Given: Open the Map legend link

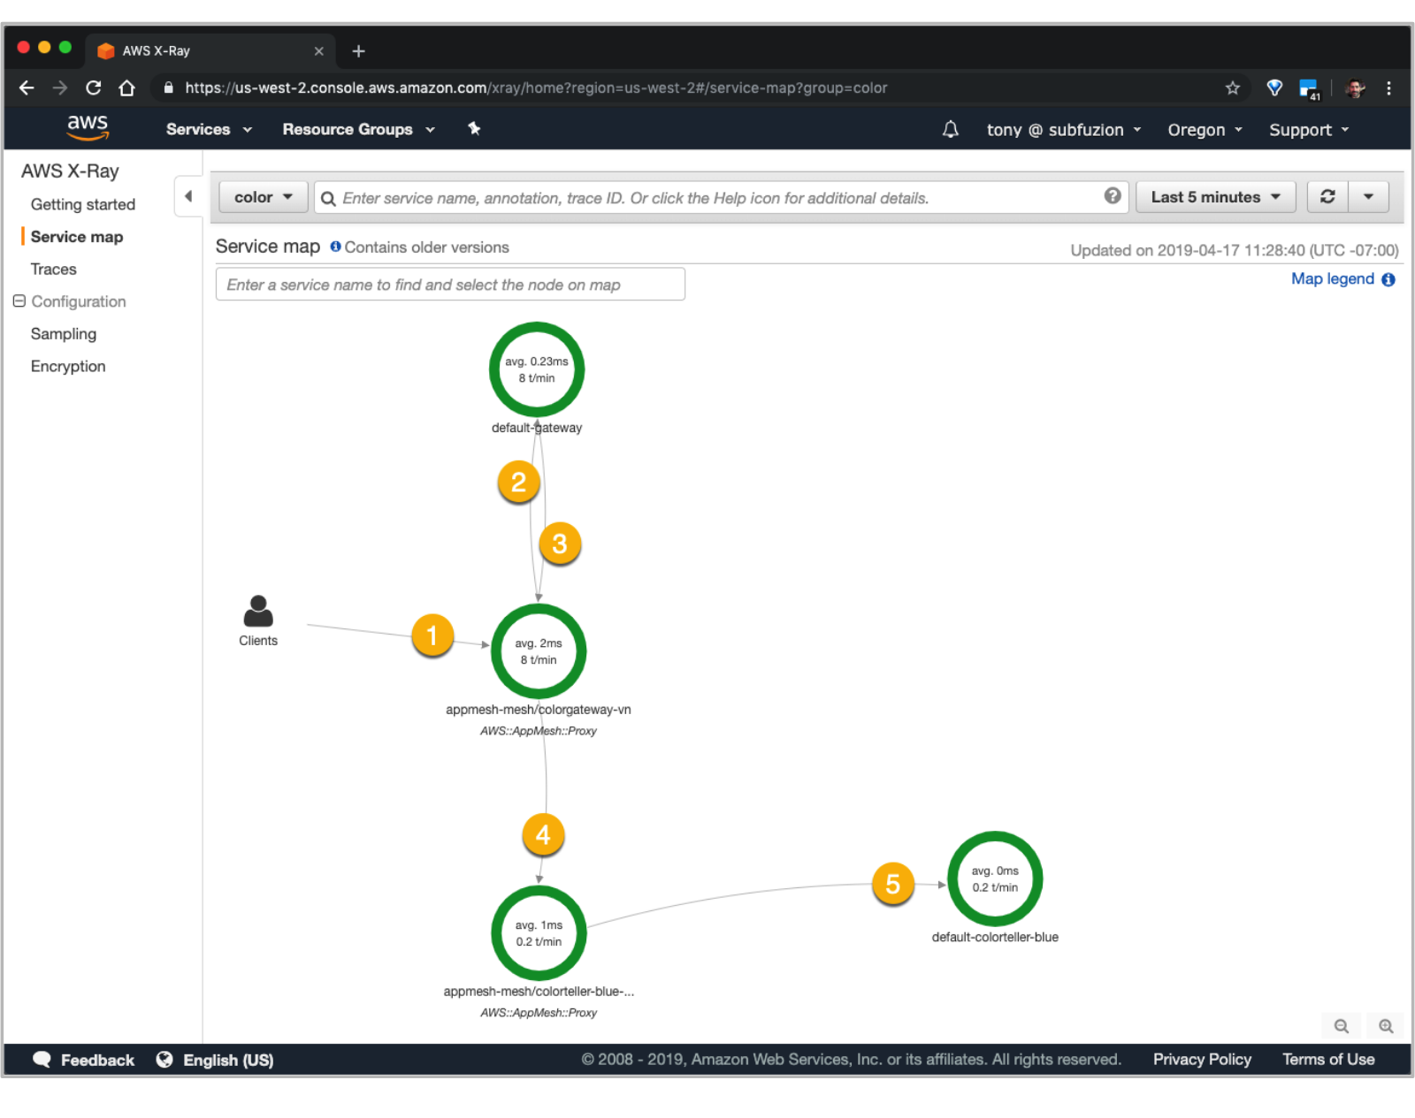Looking at the screenshot, I should [x=1332, y=278].
